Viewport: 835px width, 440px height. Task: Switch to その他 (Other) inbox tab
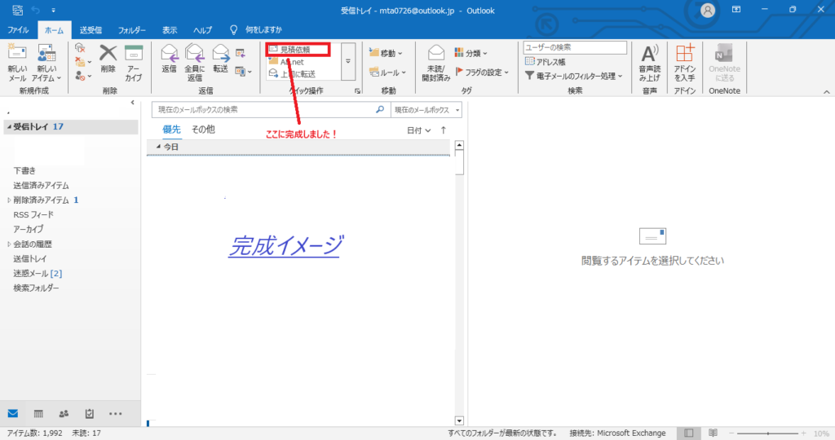click(203, 130)
